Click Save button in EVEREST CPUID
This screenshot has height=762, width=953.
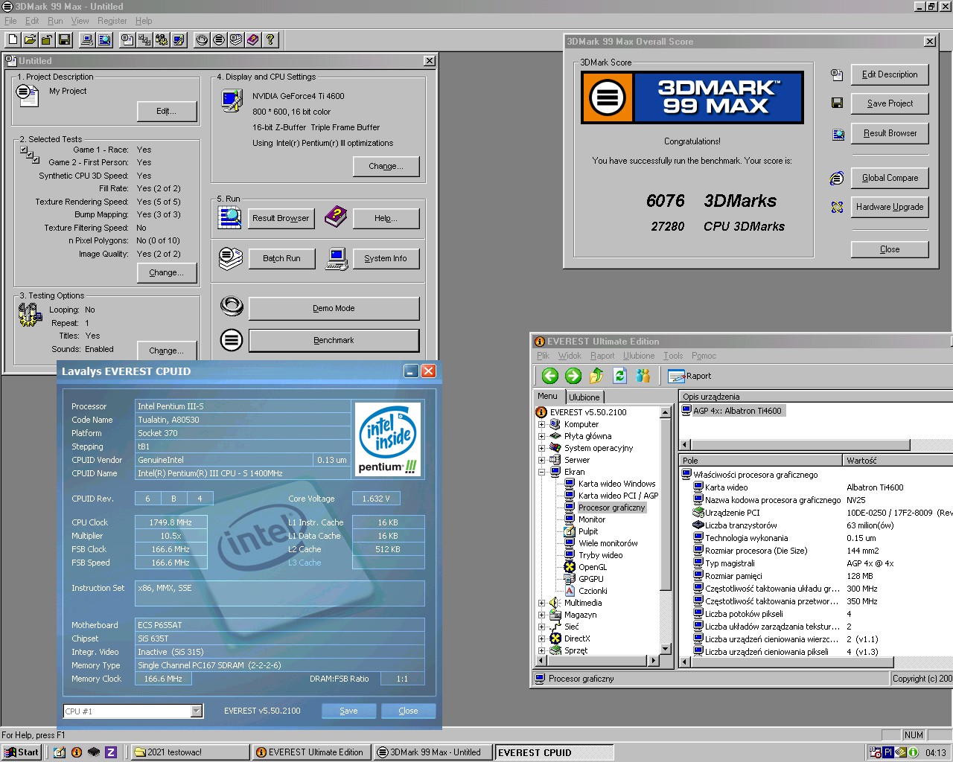tap(348, 711)
